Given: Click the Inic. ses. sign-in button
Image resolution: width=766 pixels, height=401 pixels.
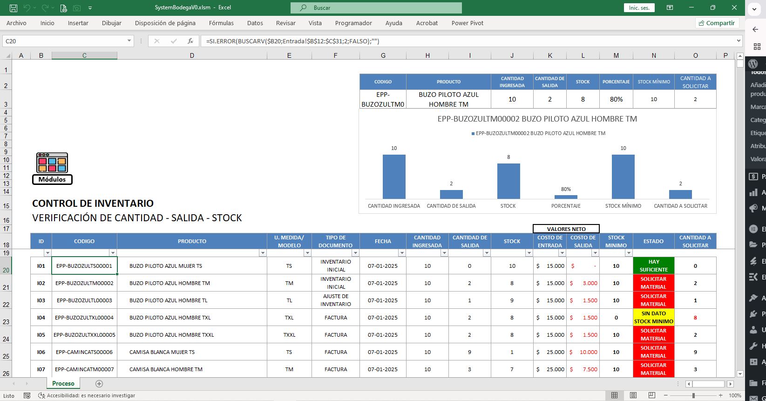Looking at the screenshot, I should coord(639,8).
